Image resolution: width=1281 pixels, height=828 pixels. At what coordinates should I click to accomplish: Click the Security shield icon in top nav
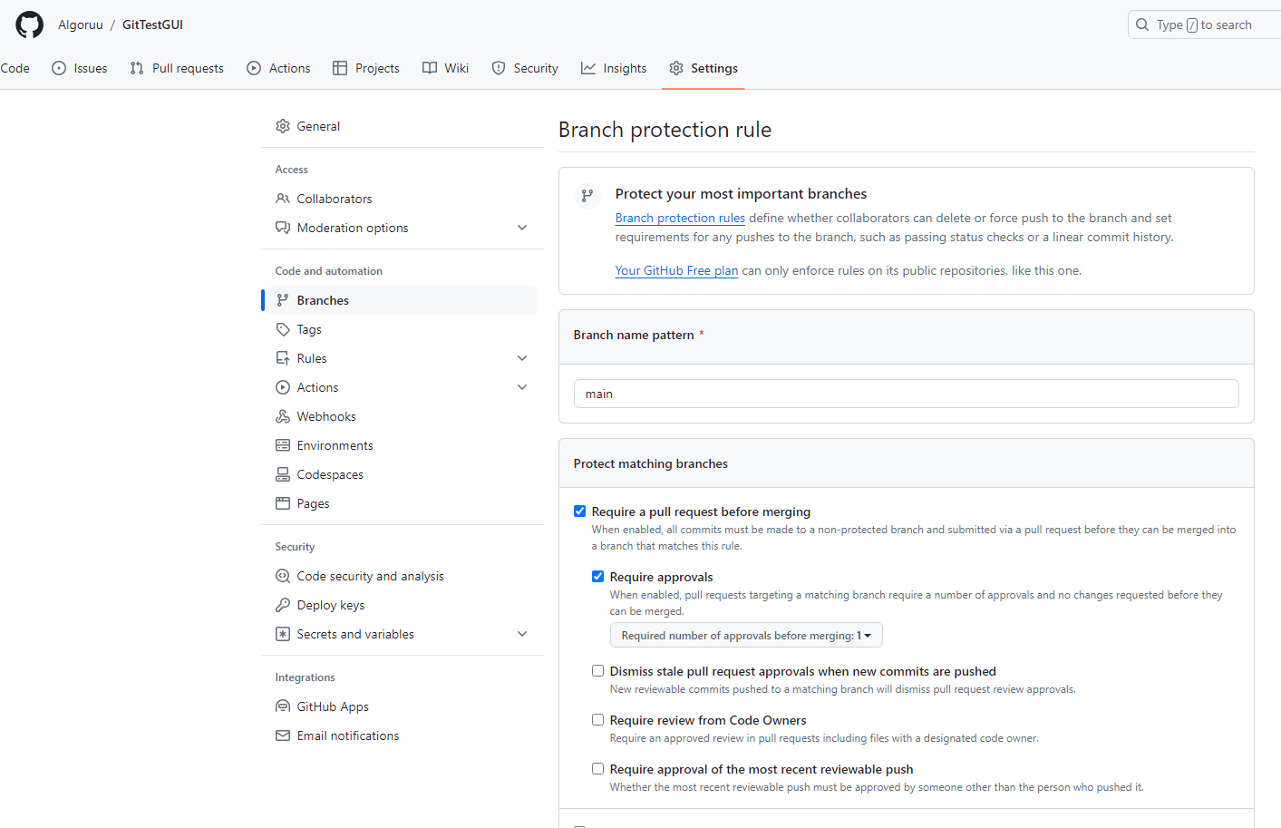coord(499,68)
